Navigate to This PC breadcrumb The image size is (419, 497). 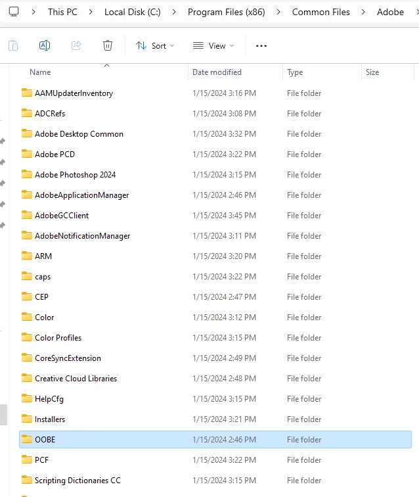click(x=62, y=12)
